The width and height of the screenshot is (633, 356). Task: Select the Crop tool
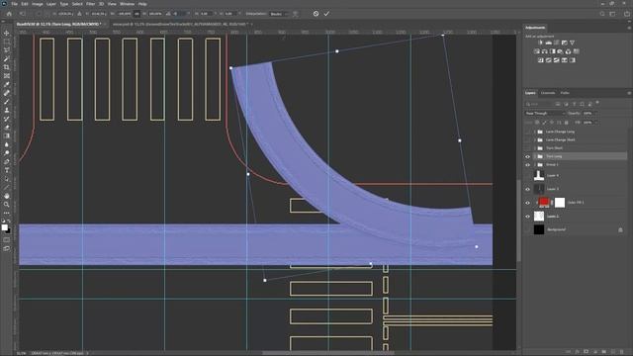(x=7, y=67)
